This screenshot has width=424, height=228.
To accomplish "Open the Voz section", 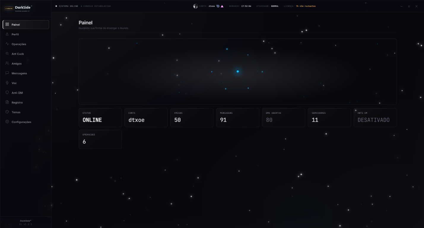I will (x=26, y=83).
